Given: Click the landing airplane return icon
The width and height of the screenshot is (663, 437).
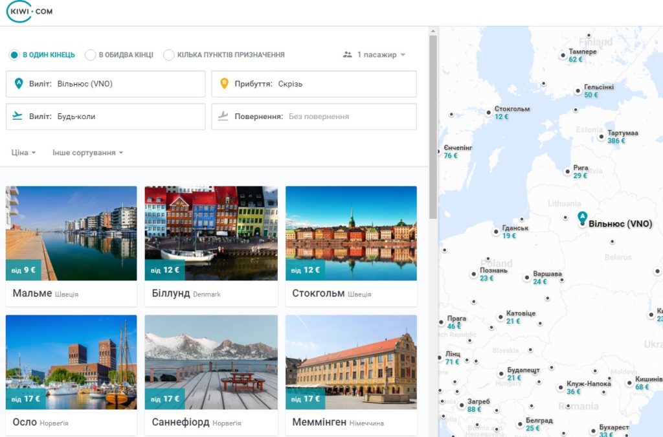Looking at the screenshot, I should point(223,116).
